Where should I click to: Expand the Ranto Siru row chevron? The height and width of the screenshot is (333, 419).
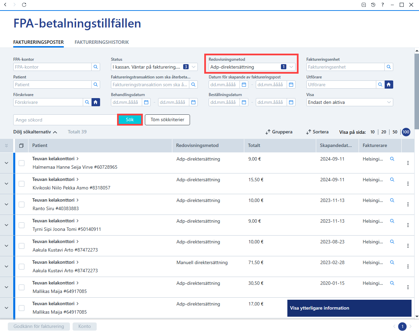click(6, 204)
